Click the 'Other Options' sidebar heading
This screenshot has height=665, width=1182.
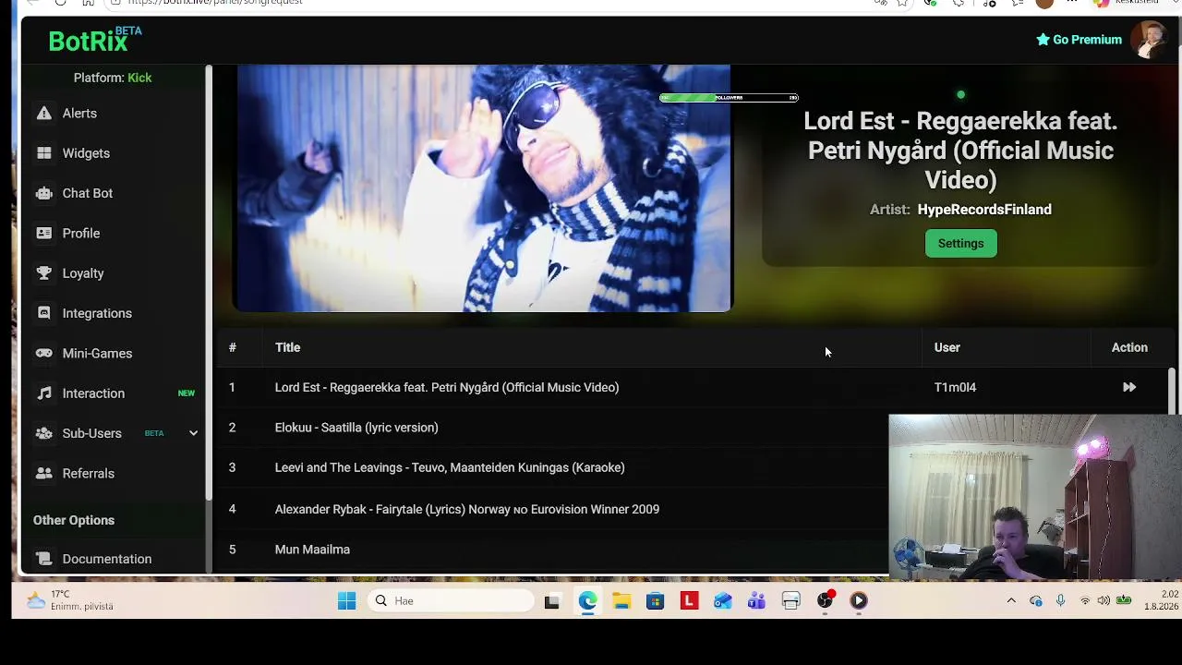(74, 520)
